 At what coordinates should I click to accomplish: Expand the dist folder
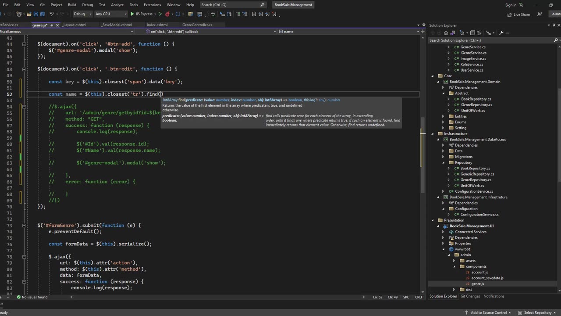click(454, 290)
